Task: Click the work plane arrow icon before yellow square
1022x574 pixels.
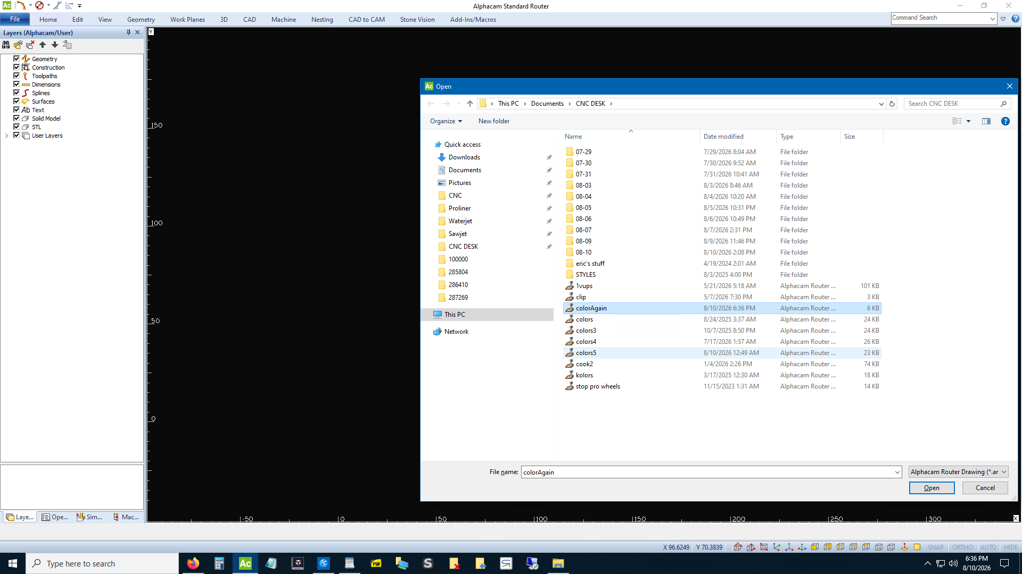Action: click(x=904, y=547)
